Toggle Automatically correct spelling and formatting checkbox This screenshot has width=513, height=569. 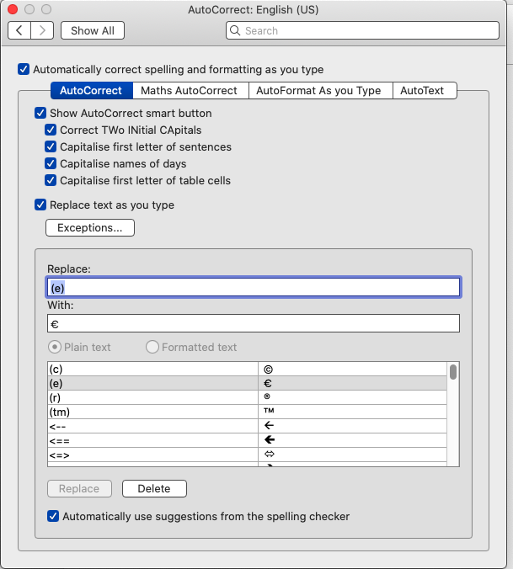coord(24,69)
